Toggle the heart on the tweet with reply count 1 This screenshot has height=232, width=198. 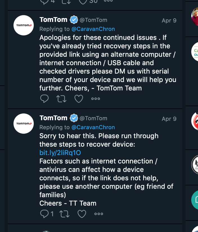click(82, 214)
